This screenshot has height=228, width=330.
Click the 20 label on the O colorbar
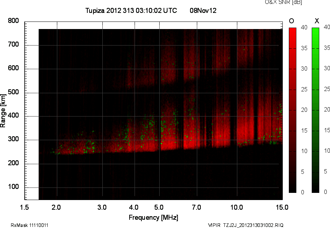(304, 110)
